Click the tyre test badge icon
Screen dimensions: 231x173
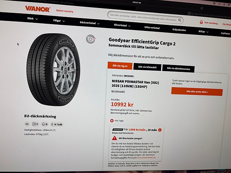(91, 39)
